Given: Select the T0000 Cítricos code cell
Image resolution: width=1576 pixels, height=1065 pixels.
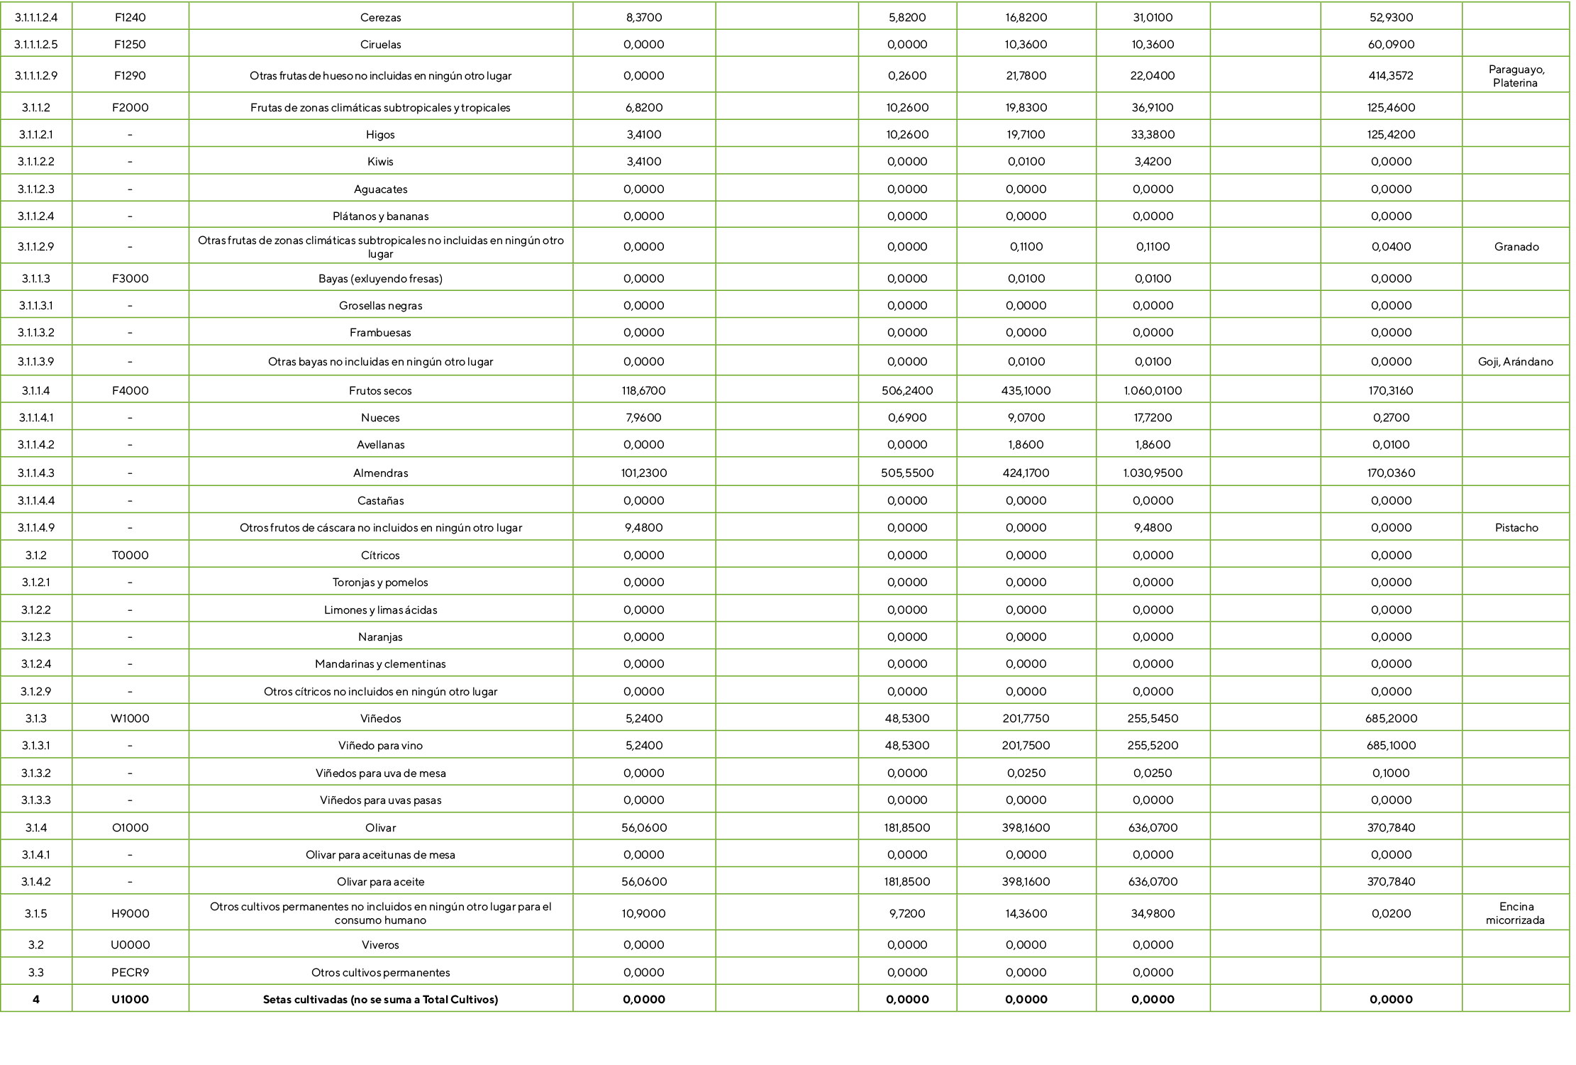Looking at the screenshot, I should [131, 555].
